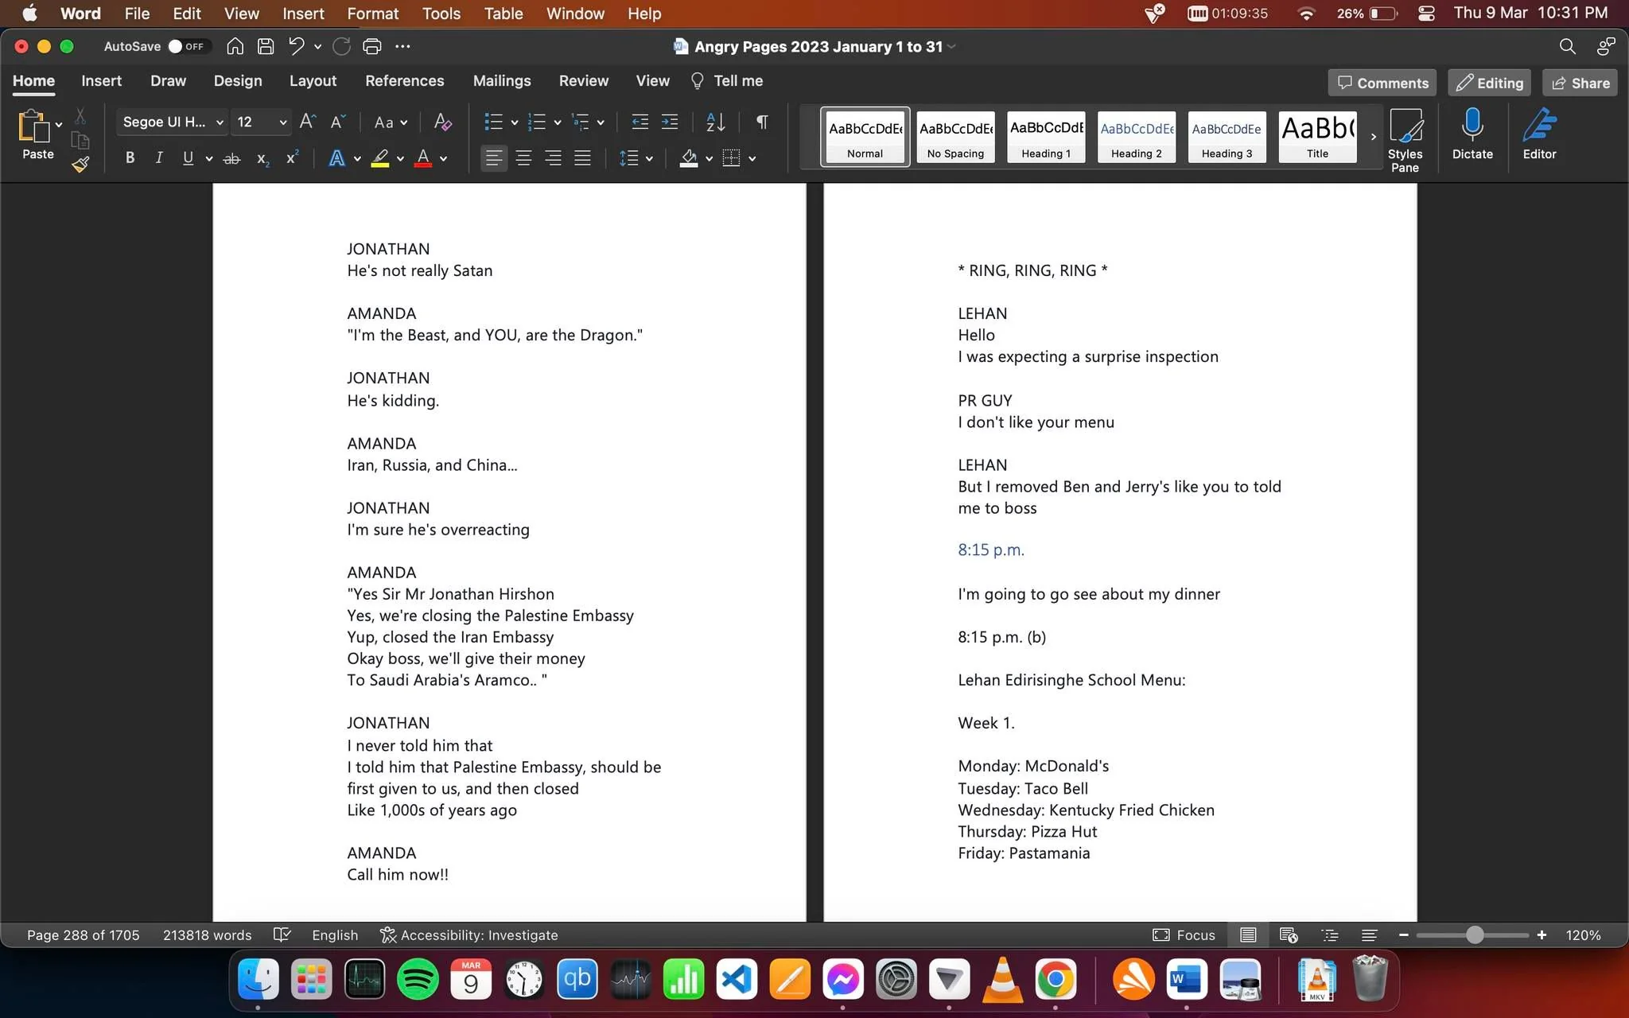1629x1018 pixels.
Task: Toggle Bold formatting
Action: click(130, 158)
